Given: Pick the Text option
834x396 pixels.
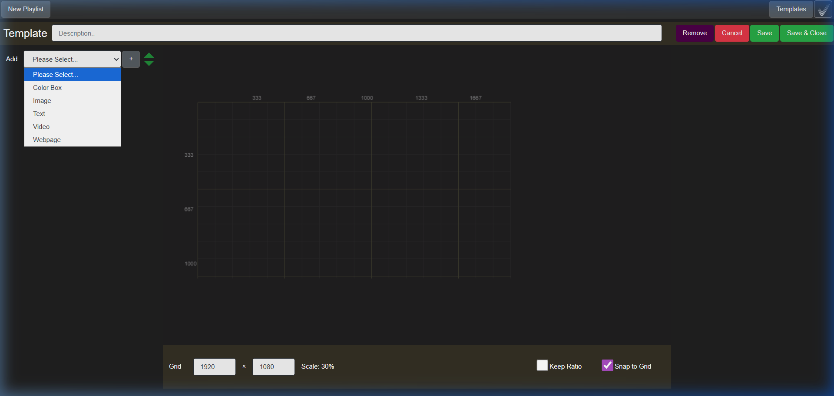Looking at the screenshot, I should pyautogui.click(x=72, y=113).
